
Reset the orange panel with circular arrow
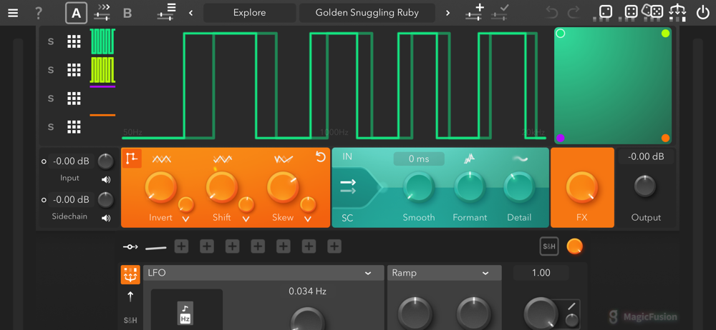click(321, 157)
